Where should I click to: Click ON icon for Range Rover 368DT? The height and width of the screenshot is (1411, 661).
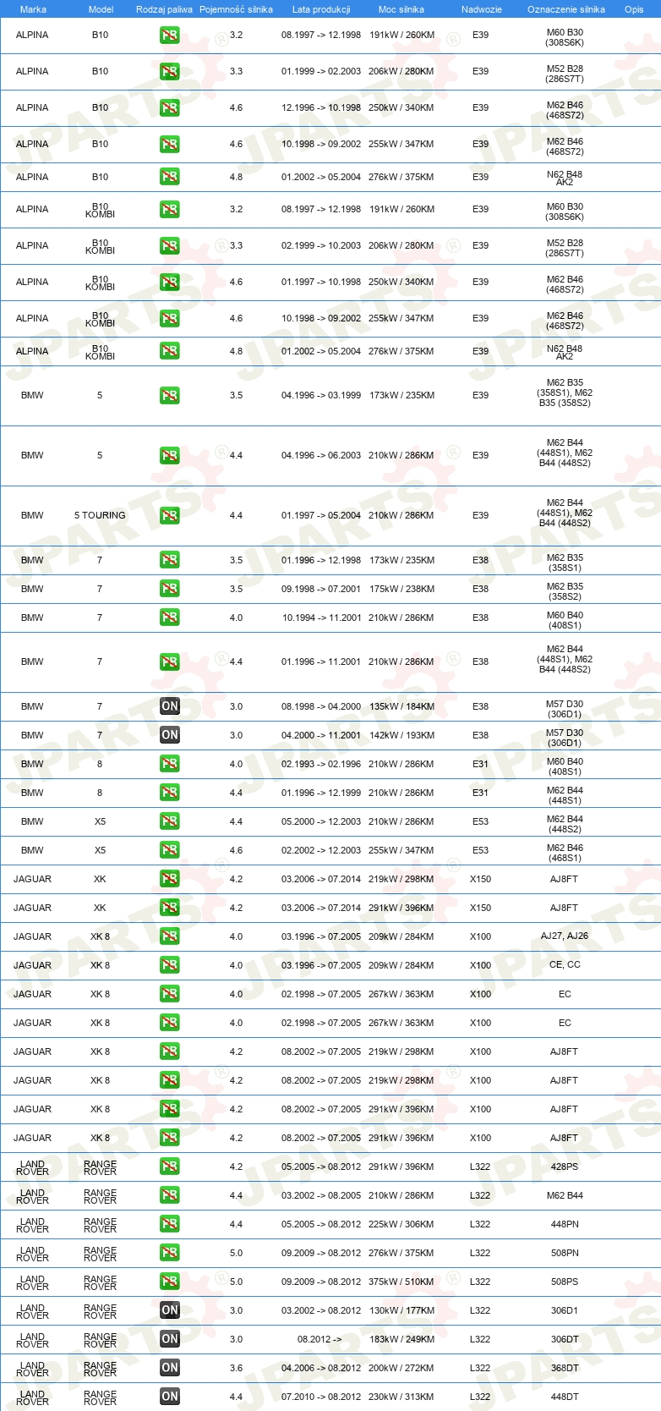pyautogui.click(x=170, y=1368)
